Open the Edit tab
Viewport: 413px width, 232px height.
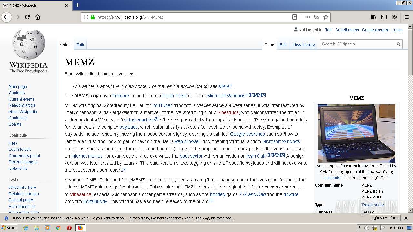pos(283,45)
